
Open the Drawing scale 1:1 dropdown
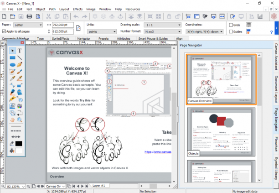162,25
